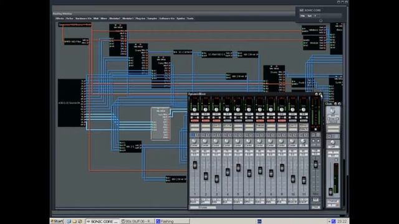Click the first quick launch icon
The height and width of the screenshot is (224, 399).
(x=69, y=222)
